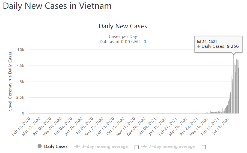Click the 2.5k y-axis label
Screen dimensions: 247x153
(x=20, y=97)
